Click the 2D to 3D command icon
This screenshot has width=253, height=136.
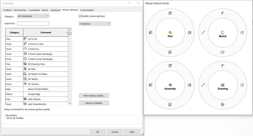(x=25, y=39)
